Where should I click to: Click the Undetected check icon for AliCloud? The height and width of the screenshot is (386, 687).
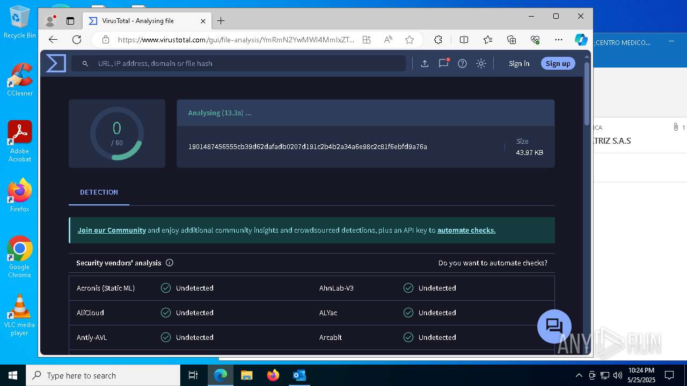[166, 313]
